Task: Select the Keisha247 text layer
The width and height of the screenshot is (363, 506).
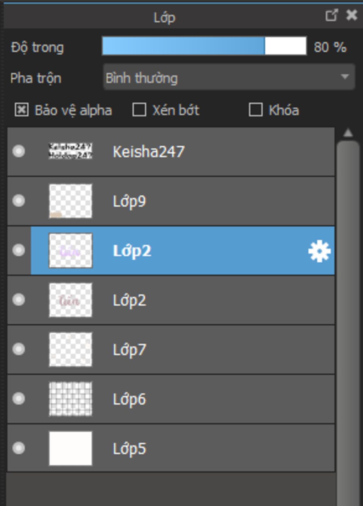Action: coord(171,152)
